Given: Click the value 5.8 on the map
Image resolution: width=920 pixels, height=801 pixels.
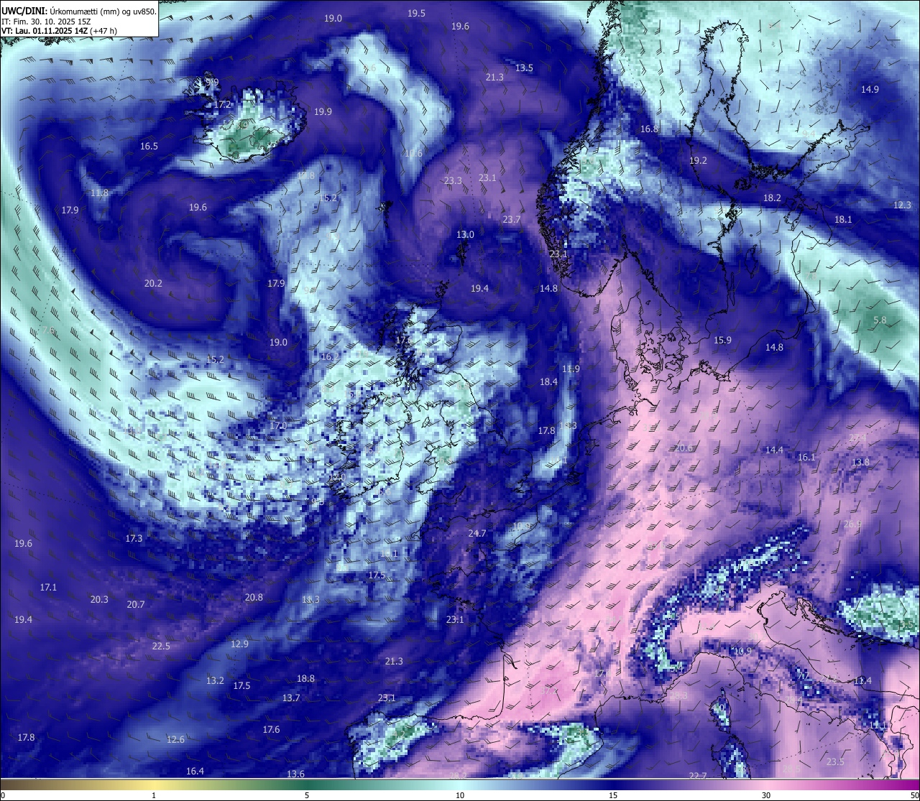Looking at the screenshot, I should (x=880, y=320).
